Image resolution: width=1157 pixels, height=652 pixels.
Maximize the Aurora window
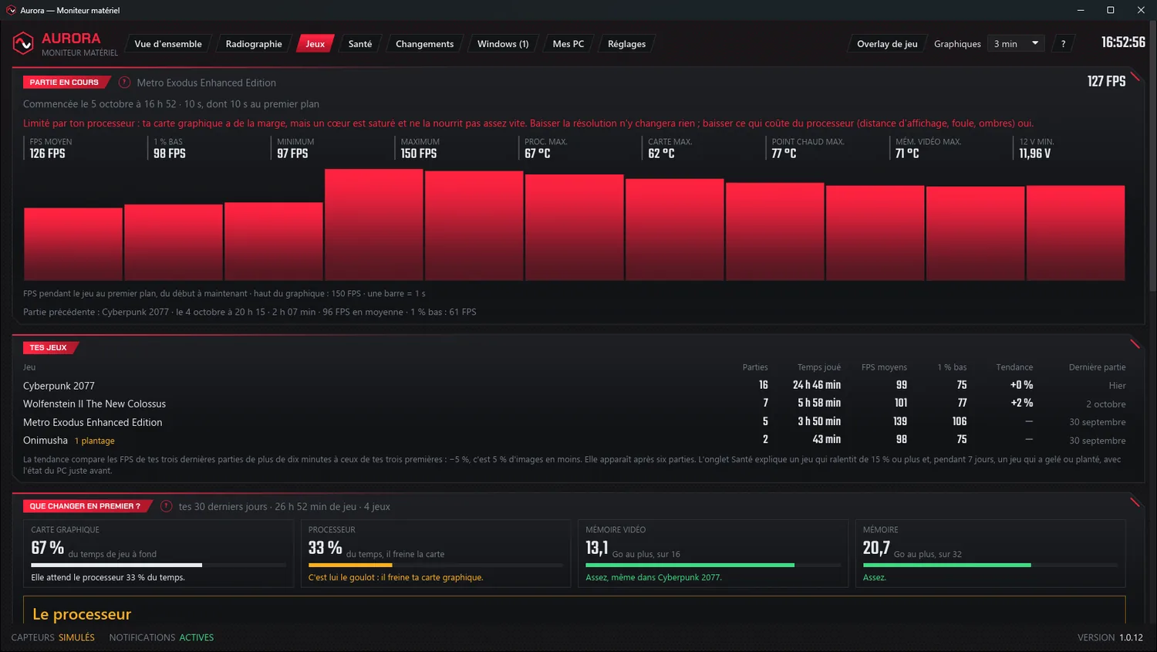(1111, 10)
